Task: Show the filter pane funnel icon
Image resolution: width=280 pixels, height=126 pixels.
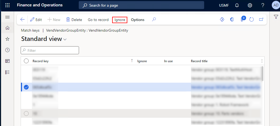Action: (276, 17)
